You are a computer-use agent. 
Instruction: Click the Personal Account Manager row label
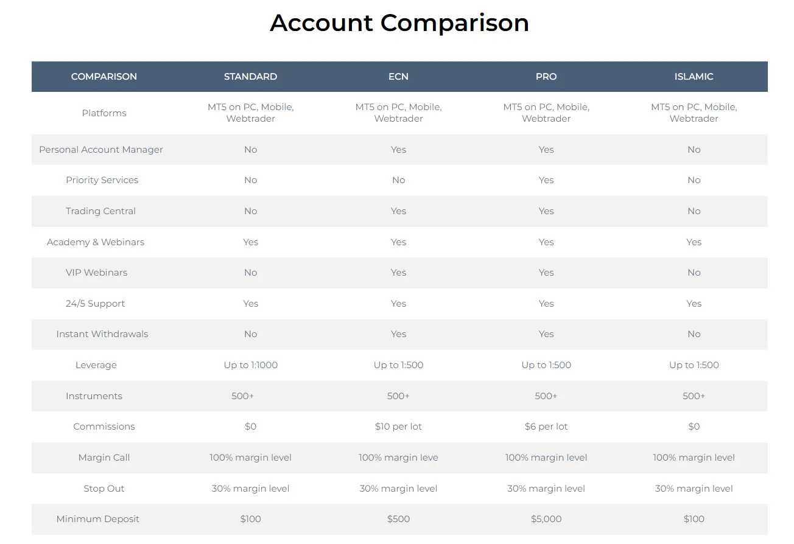(101, 150)
